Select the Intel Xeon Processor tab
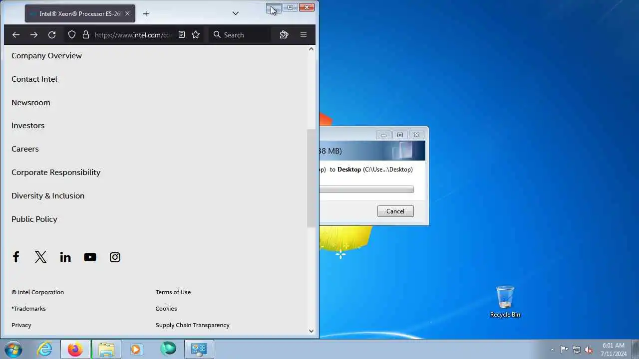The width and height of the screenshot is (639, 359). point(80,13)
